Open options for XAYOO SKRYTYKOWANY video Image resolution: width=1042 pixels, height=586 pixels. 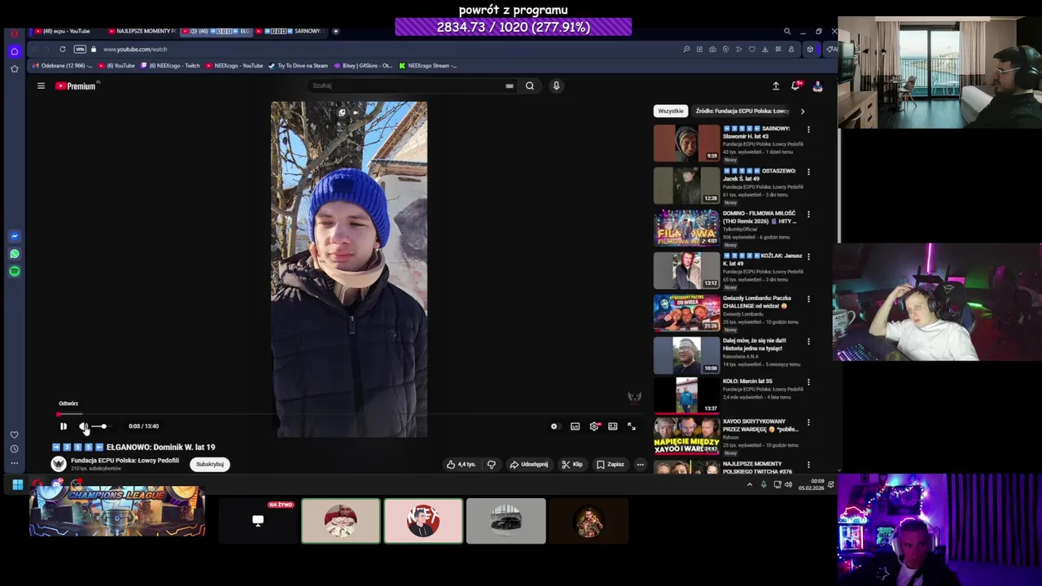(808, 422)
